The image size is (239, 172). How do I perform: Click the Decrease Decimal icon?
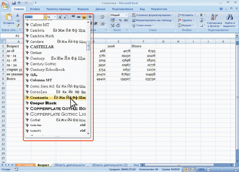pyautogui.click(x=118, y=25)
